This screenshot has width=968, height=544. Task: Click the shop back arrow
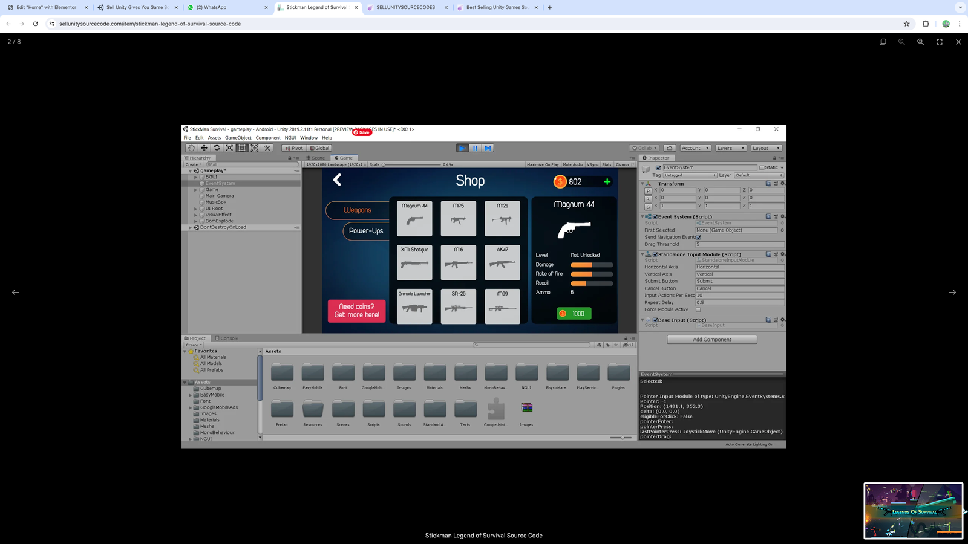click(338, 180)
